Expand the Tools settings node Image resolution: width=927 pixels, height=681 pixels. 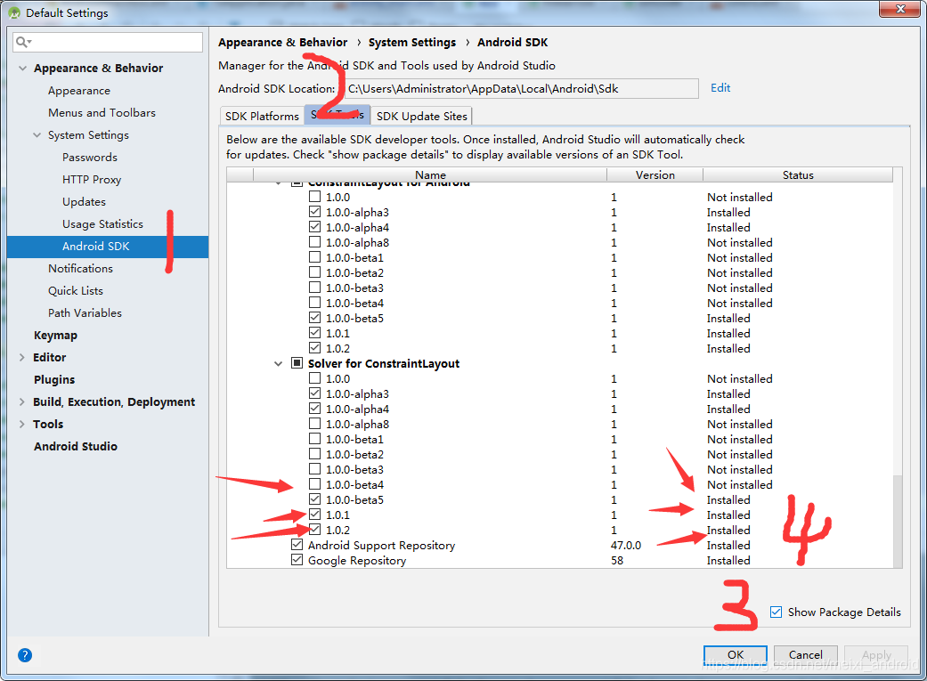22,424
